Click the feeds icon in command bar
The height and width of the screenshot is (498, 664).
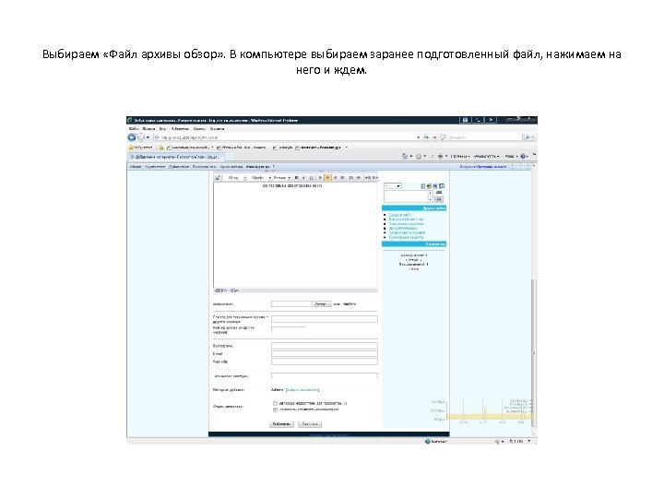coord(419,156)
